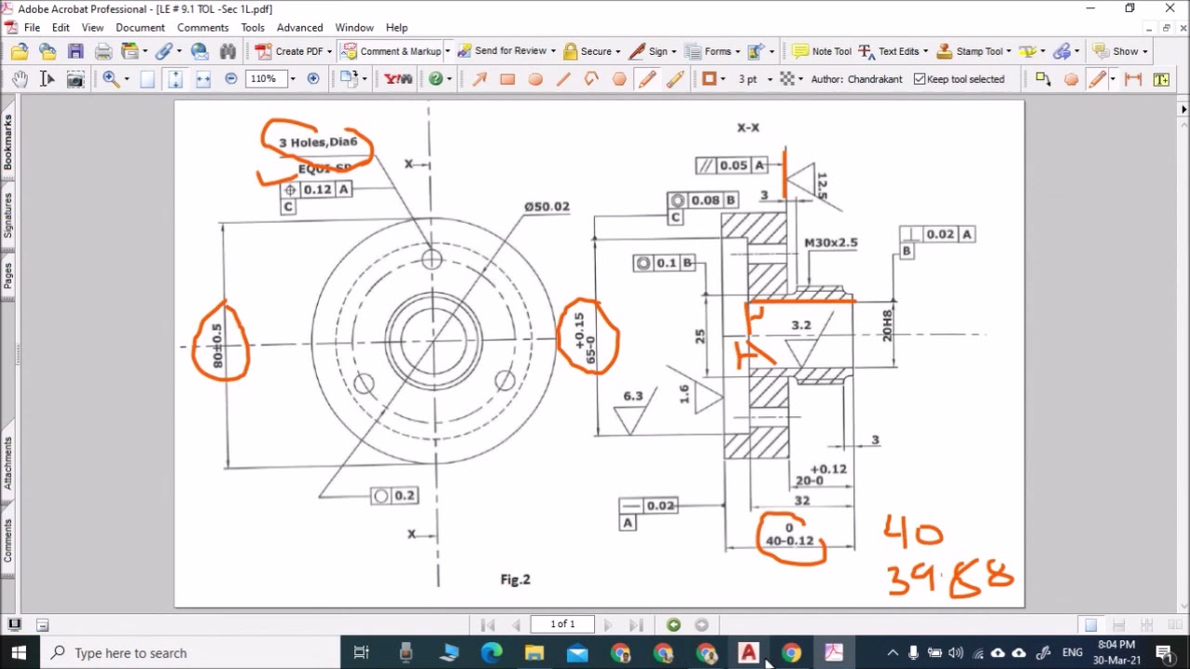
Task: Select the Dimensioning tool
Action: 1133,79
